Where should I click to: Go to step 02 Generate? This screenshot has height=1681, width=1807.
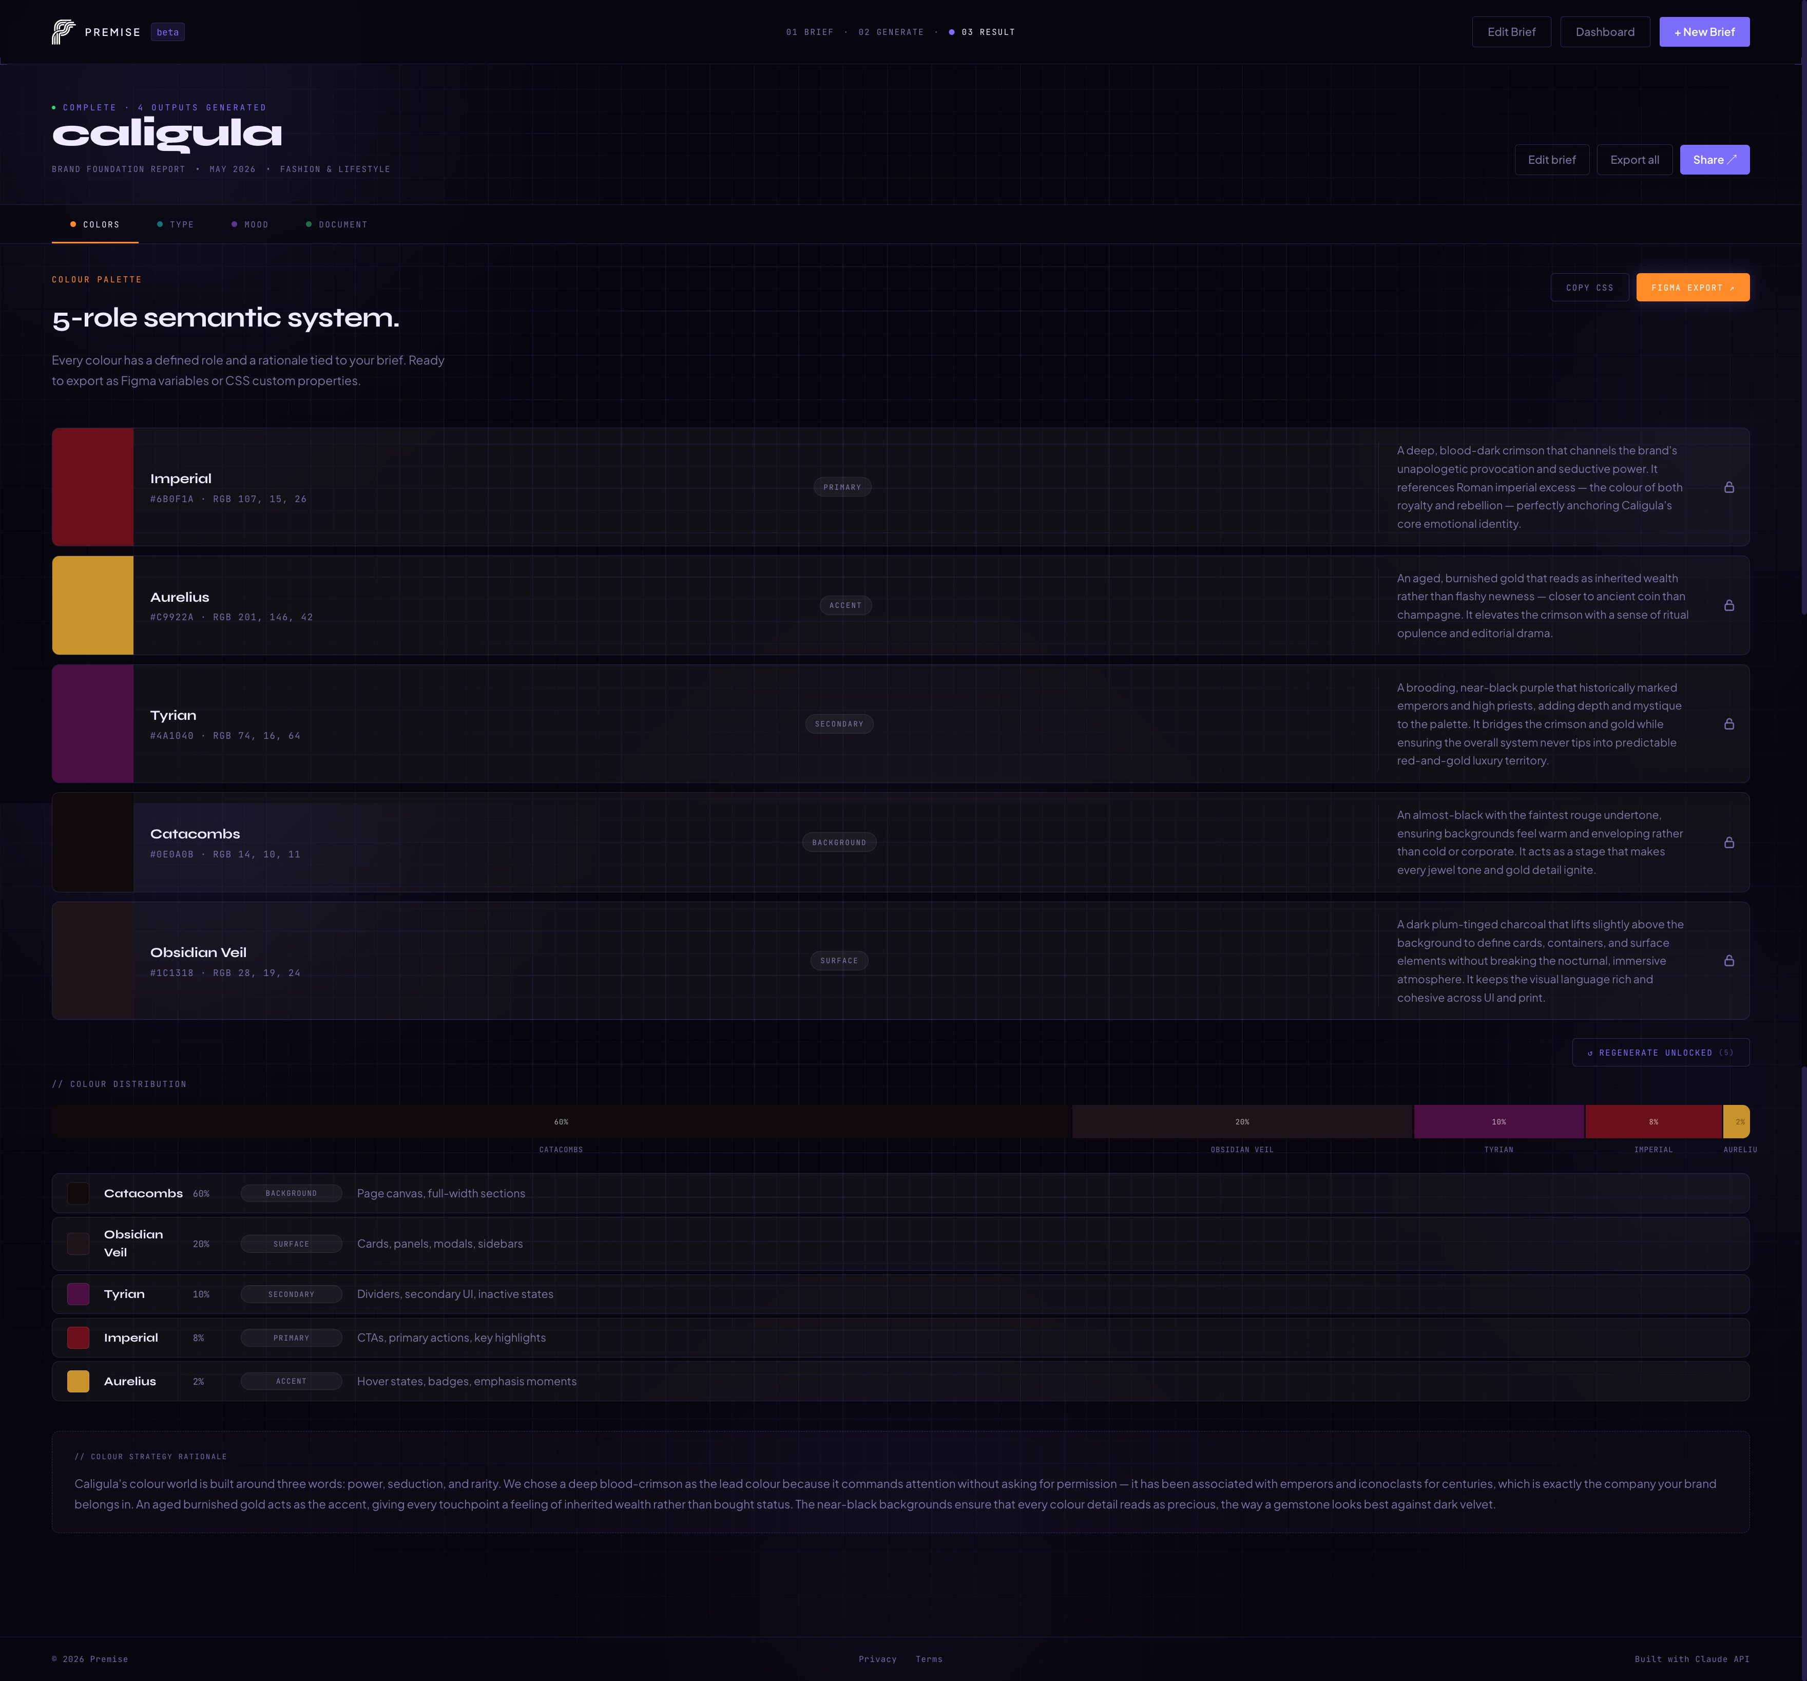pos(891,32)
